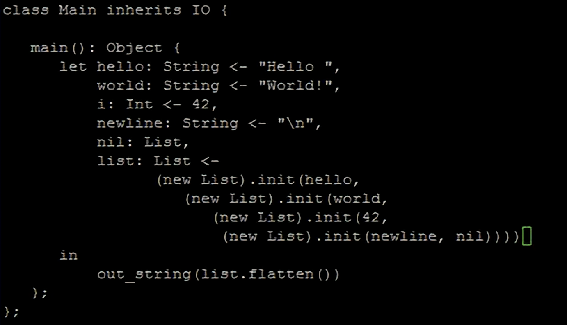567x325 pixels.
Task: Click the 'nil' variable declaration name
Action: tap(111, 142)
